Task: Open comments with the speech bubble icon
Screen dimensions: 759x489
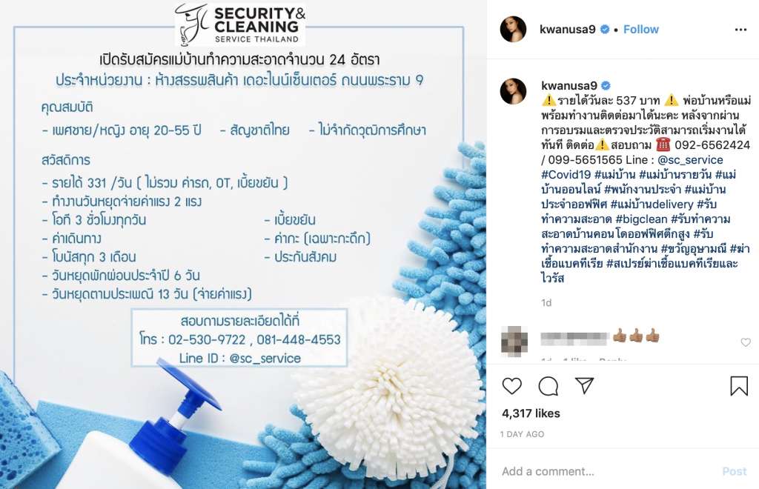Action: coord(548,386)
